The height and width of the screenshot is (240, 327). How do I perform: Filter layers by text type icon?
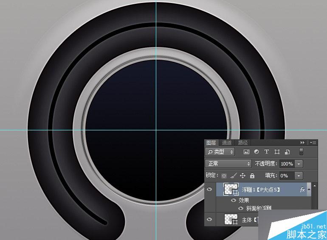pos(267,152)
